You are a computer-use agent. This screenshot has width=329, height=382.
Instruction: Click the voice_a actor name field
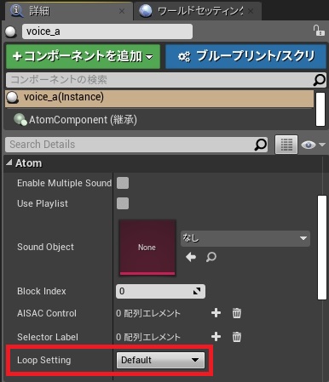pyautogui.click(x=107, y=31)
